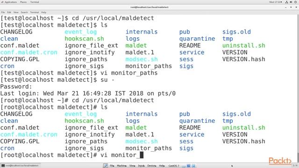Open the Wed 17:10 clock calendar

coord(275,2)
